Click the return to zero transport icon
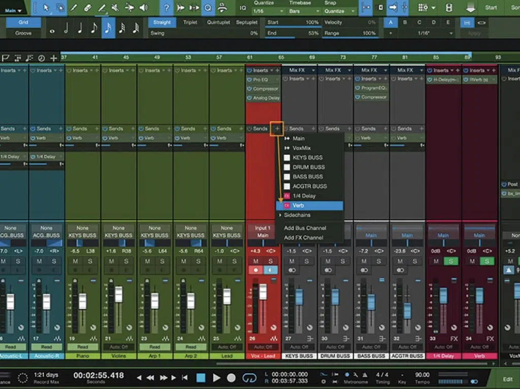The width and height of the screenshot is (520, 389). 185,378
